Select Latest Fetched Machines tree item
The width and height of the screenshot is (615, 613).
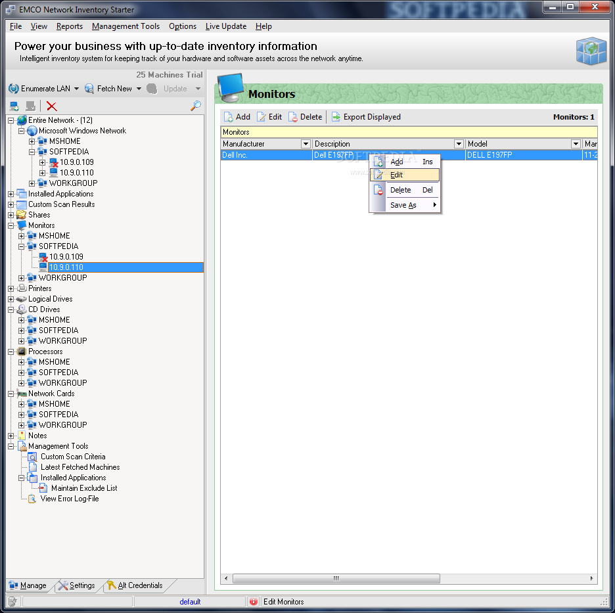point(80,467)
